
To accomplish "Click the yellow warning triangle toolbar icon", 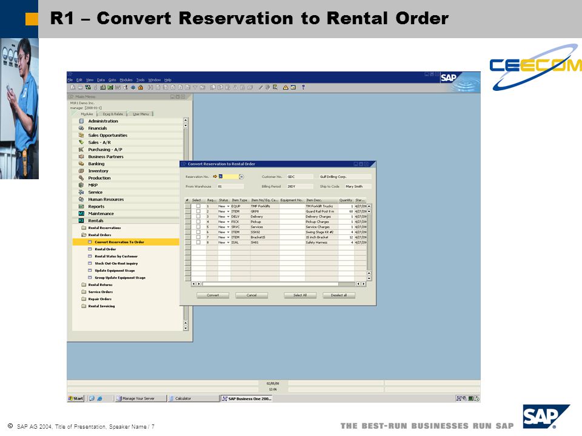I will (286, 87).
